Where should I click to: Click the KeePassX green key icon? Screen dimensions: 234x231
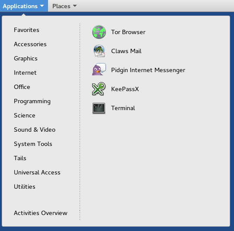pos(99,89)
